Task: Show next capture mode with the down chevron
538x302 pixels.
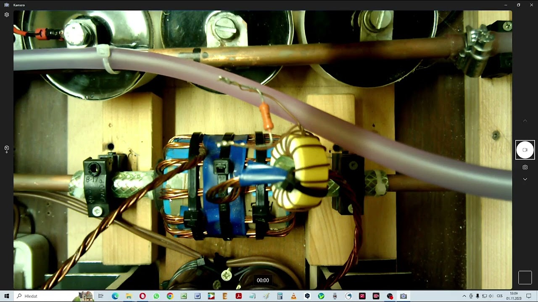Action: (525, 179)
